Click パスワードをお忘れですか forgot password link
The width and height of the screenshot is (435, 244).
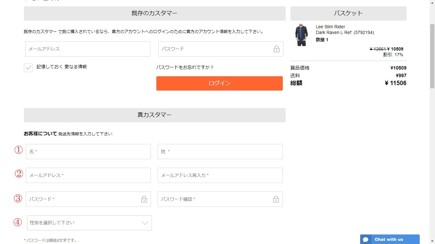tap(185, 67)
